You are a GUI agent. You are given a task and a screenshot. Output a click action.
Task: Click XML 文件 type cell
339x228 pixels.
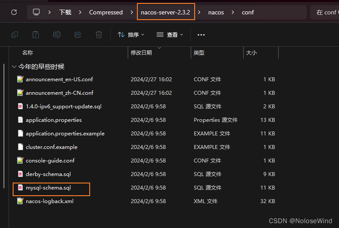[206, 201]
